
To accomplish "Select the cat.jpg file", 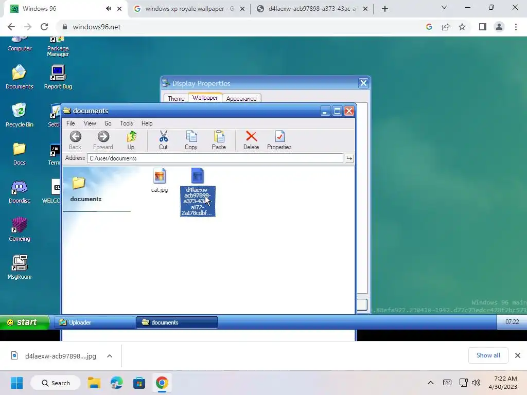I will [160, 180].
